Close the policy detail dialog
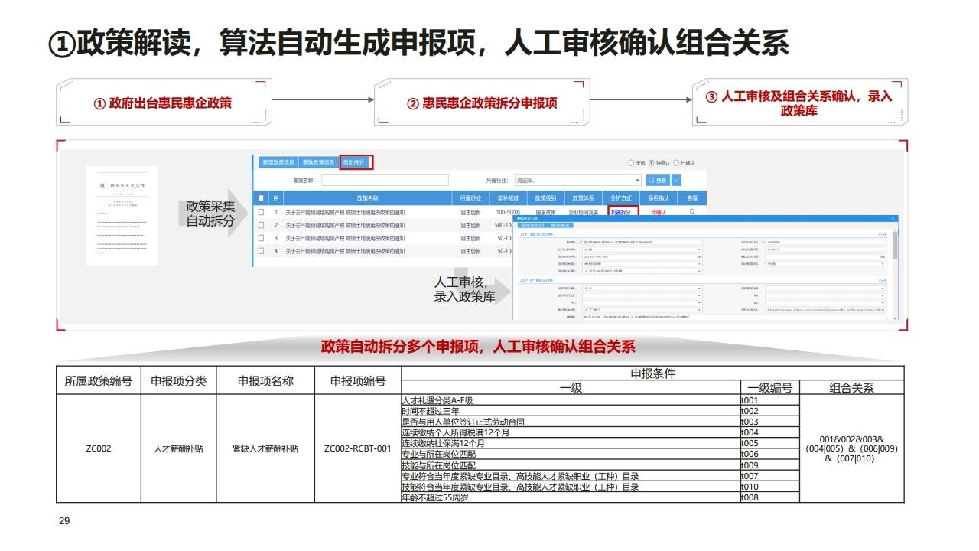This screenshot has width=979, height=551. (893, 218)
